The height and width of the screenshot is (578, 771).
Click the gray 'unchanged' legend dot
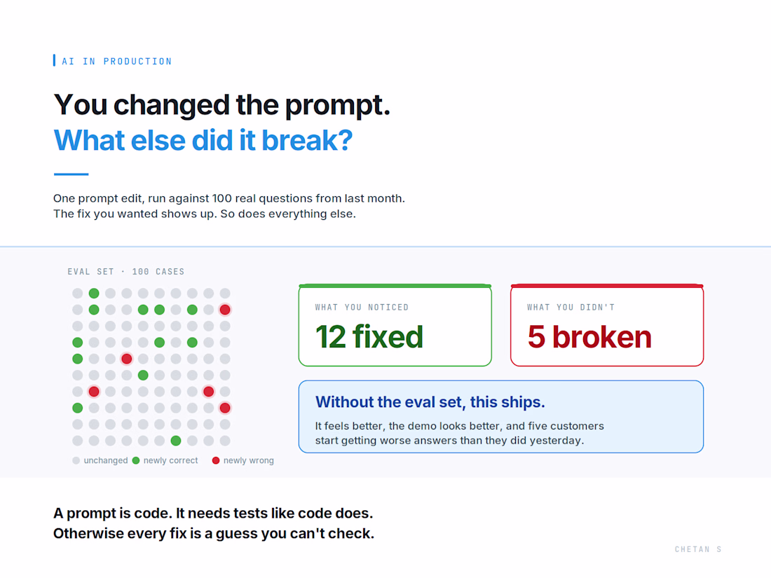[x=76, y=460]
